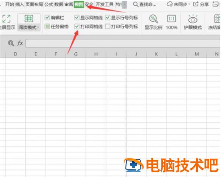Image resolution: width=221 pixels, height=177 pixels.
Task: Click the fx insert function icon
Action: pyautogui.click(x=20, y=43)
